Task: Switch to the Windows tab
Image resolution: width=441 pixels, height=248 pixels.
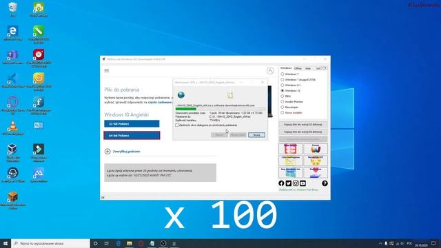Action: click(286, 68)
